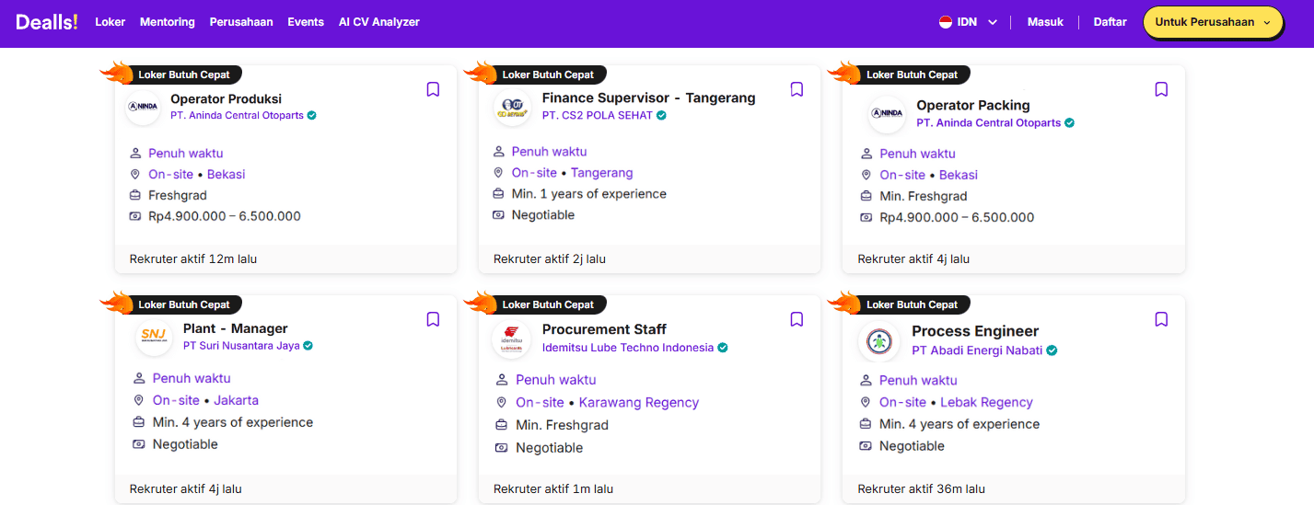
Task: Click location pin icon on Plant - Manager card
Action: coord(139,400)
